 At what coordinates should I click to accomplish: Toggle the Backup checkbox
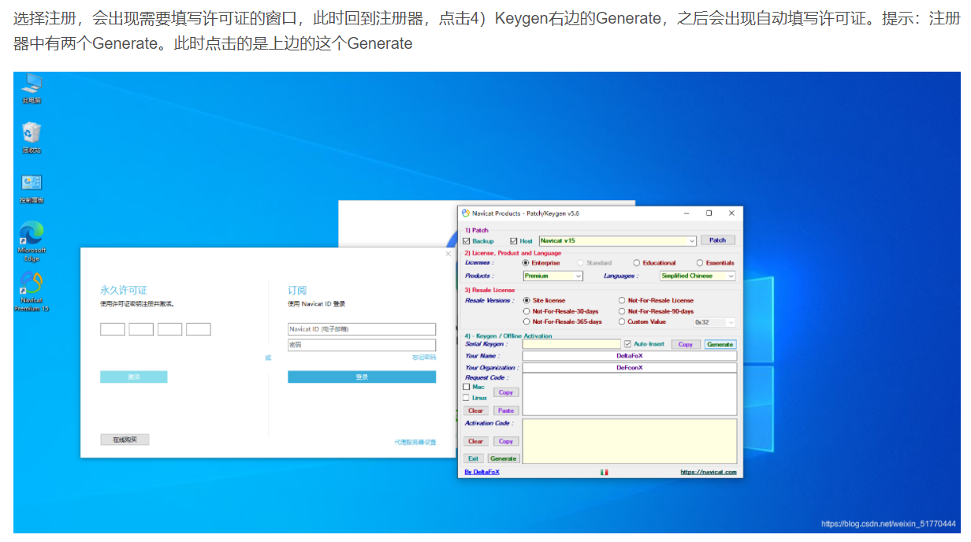coord(467,241)
